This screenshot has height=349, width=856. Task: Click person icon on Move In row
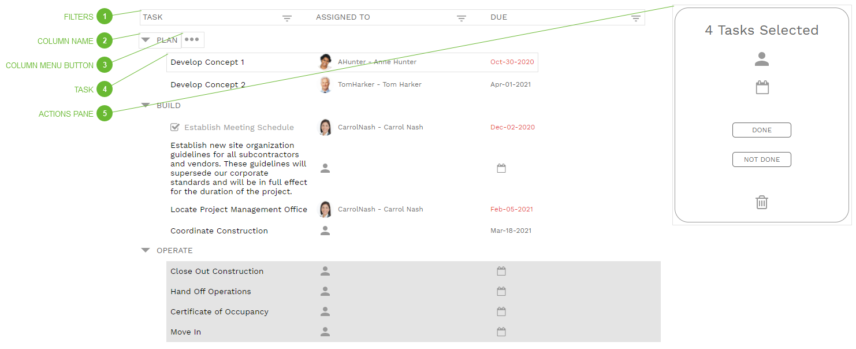[325, 332]
